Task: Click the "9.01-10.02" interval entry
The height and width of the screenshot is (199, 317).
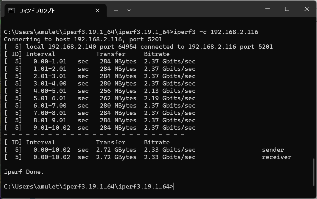Action: (x=52, y=128)
